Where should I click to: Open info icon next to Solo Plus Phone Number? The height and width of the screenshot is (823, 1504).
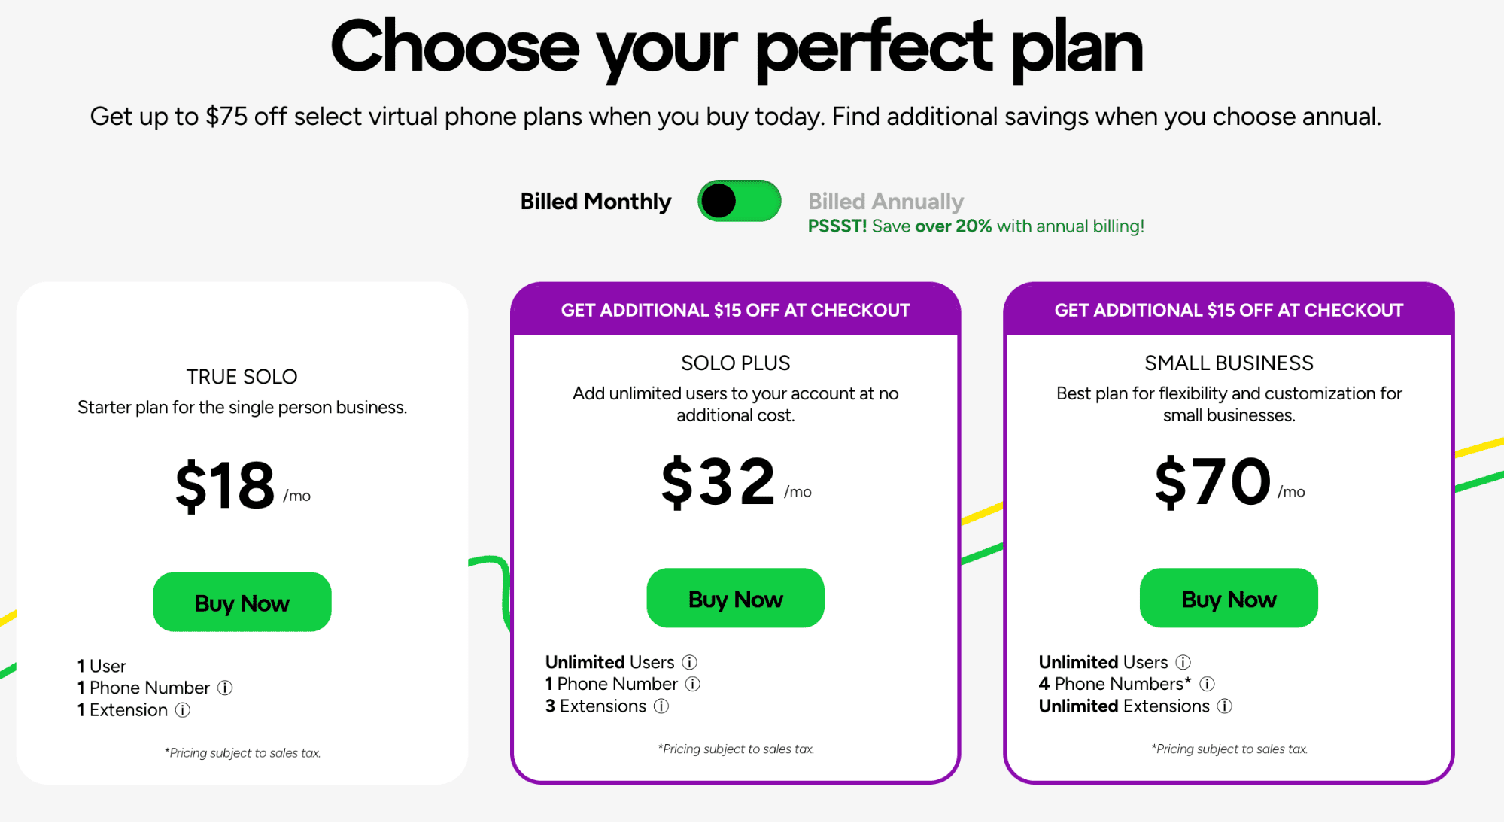693,684
